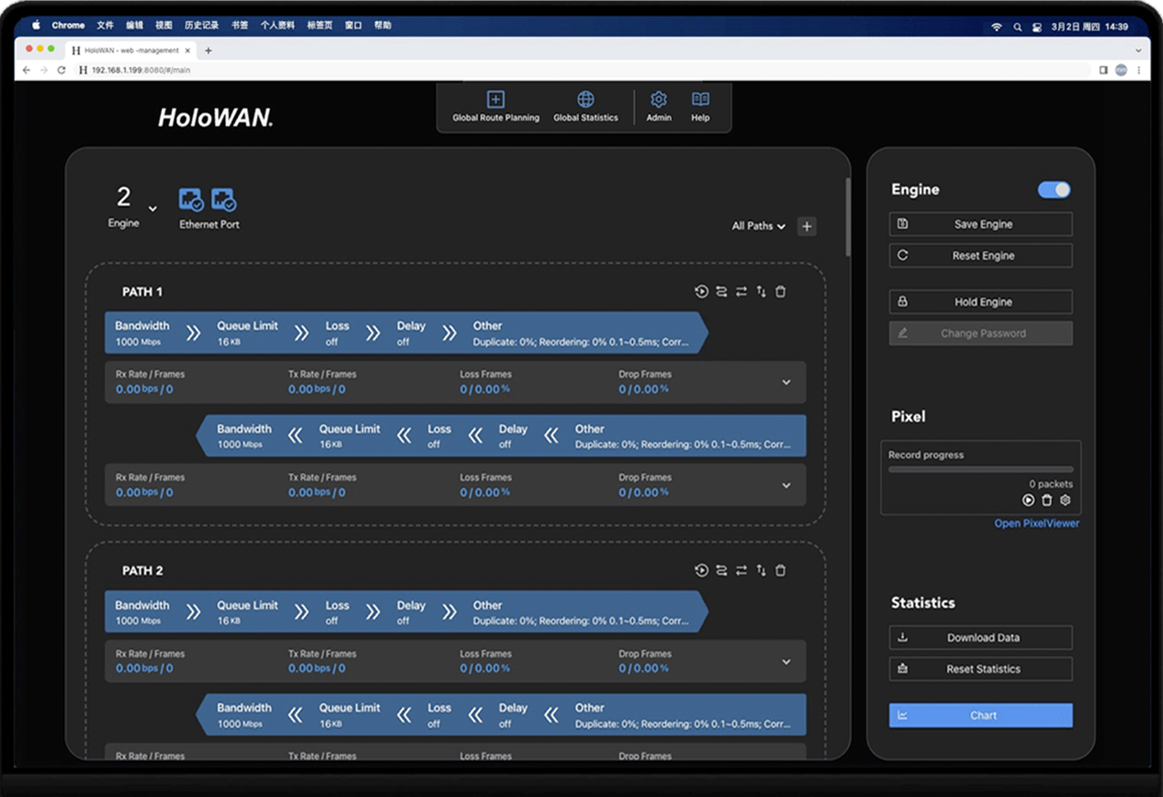Screen dimensions: 1163x797
Task: Click PATH 1 horizontal swap arrows icon
Action: [x=741, y=292]
